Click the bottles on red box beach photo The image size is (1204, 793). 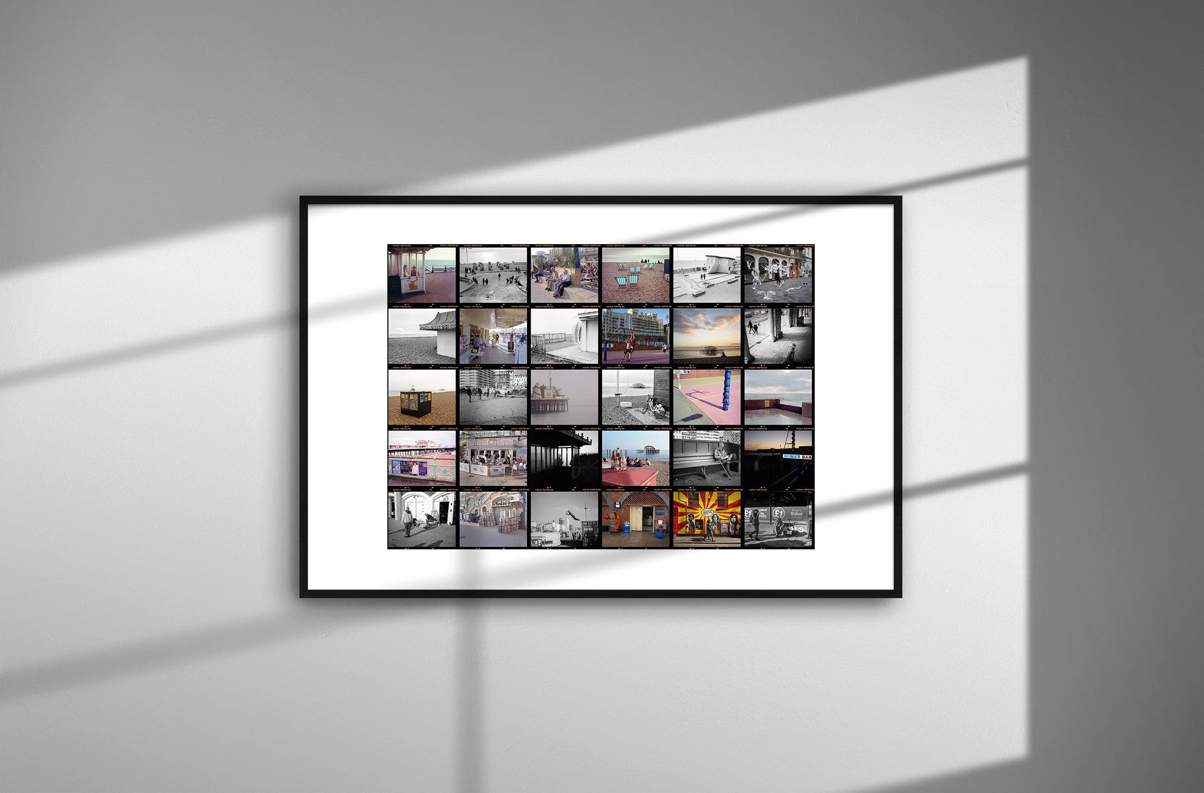point(635,459)
